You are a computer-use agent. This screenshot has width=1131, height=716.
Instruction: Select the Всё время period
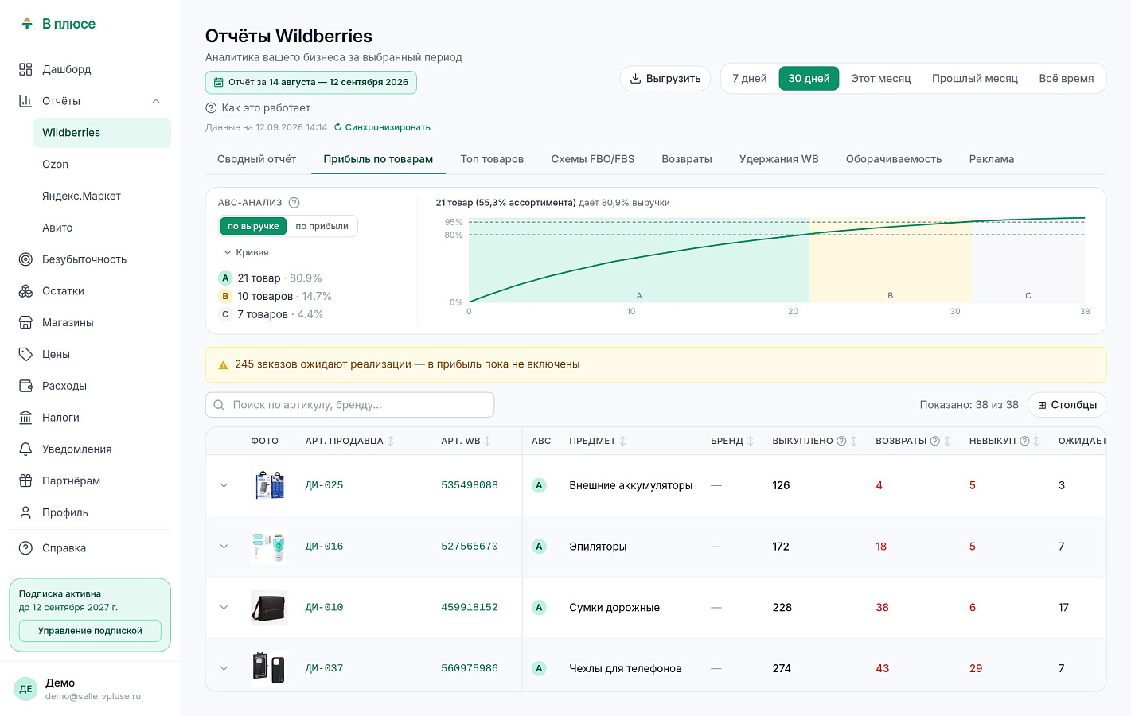(1067, 79)
